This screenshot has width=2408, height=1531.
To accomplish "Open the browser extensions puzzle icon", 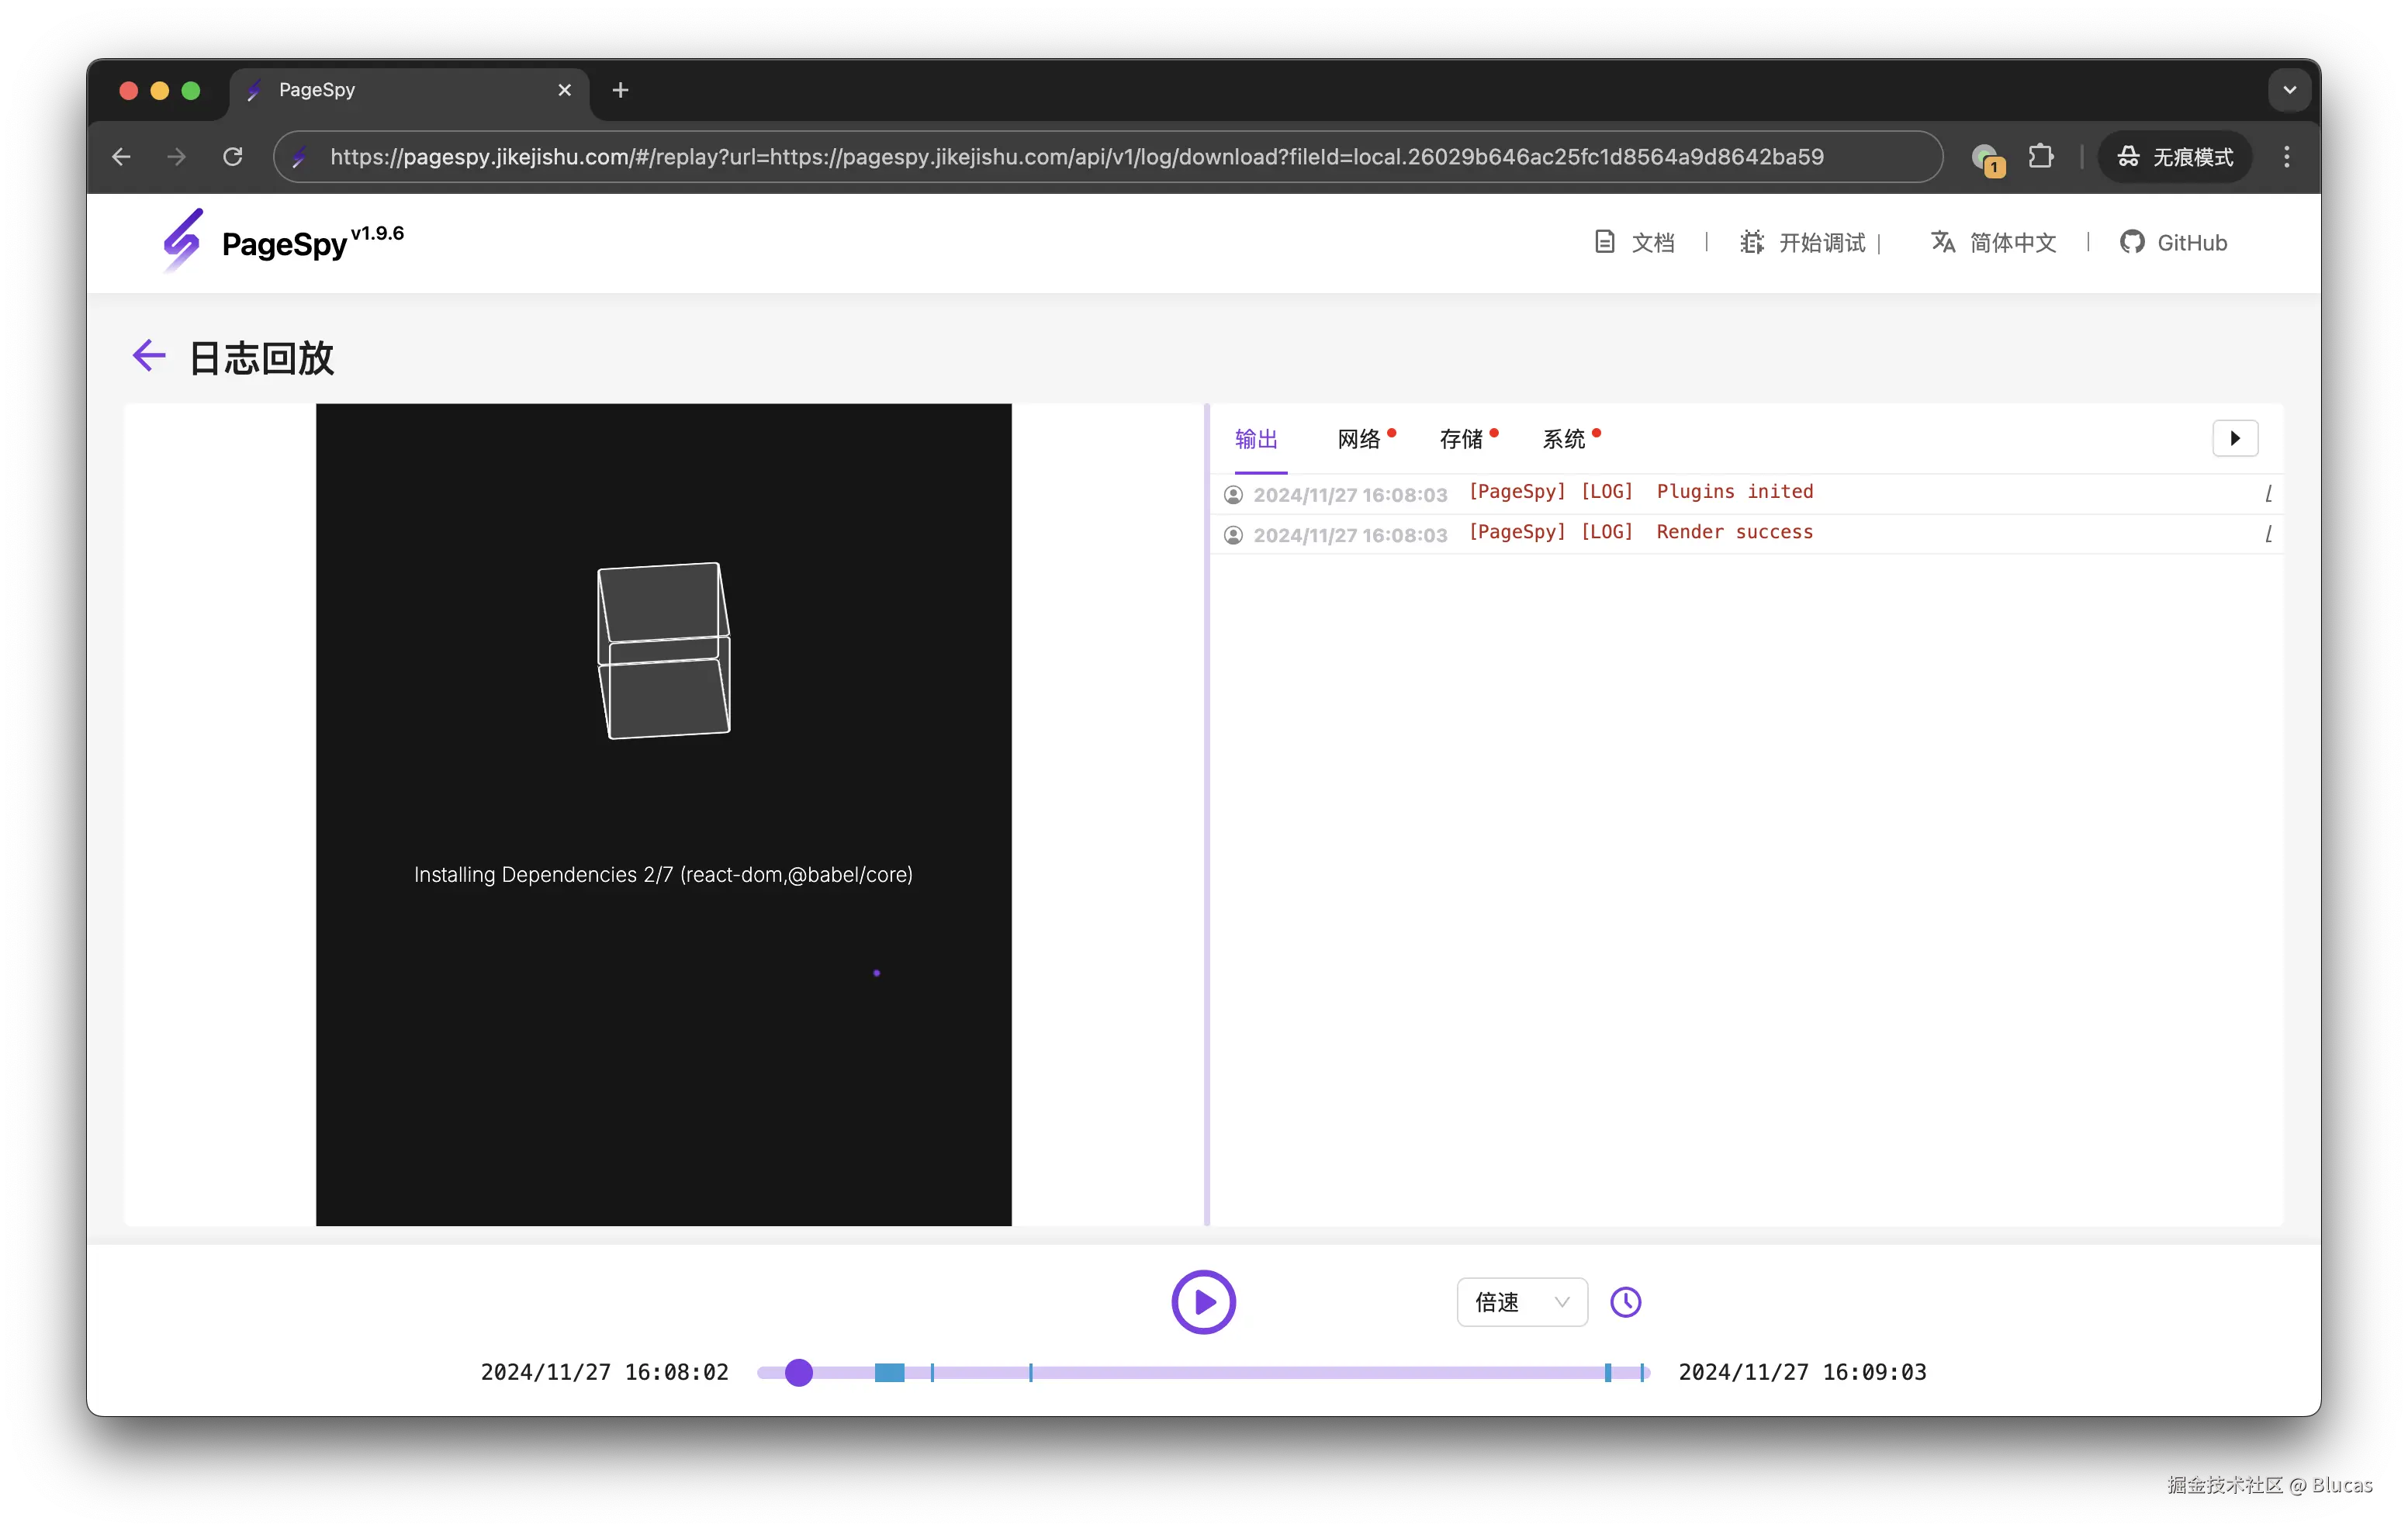I will click(2040, 157).
